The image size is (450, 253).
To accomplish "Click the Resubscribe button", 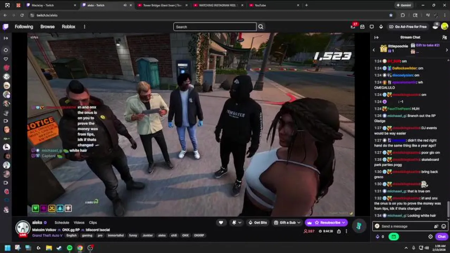I will click(326, 222).
